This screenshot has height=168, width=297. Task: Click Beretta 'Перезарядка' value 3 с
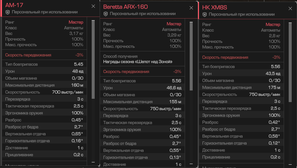coord(178,116)
